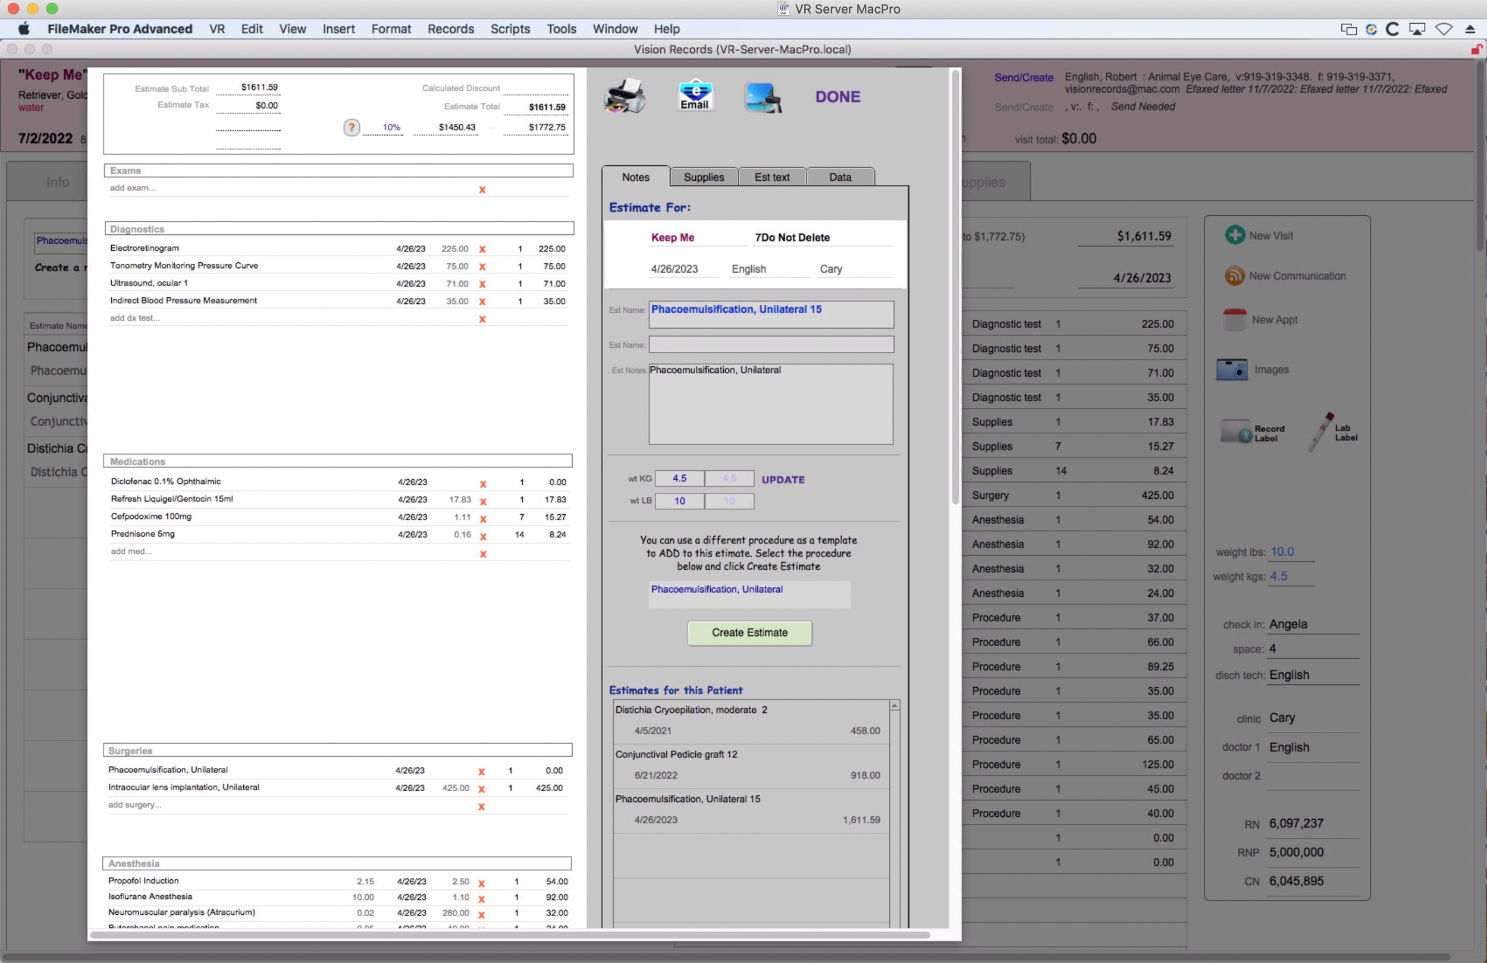Open the Images camera icon

point(1231,369)
